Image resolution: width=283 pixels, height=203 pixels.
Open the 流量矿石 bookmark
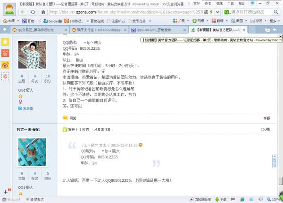[x=116, y=21]
